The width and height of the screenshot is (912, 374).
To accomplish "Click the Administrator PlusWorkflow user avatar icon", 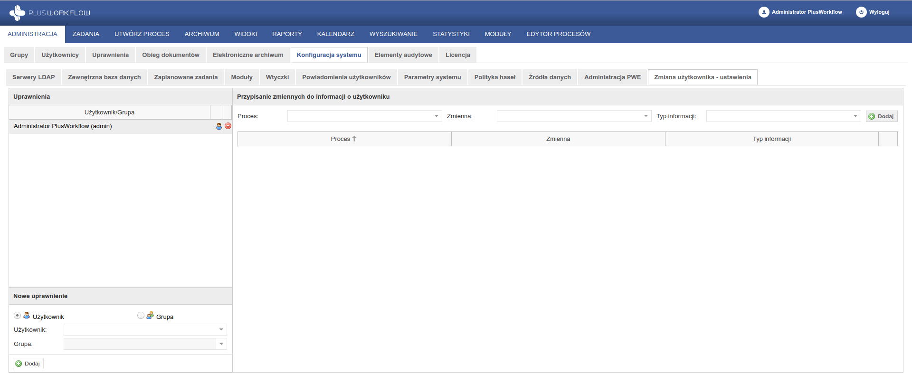I will pos(763,12).
